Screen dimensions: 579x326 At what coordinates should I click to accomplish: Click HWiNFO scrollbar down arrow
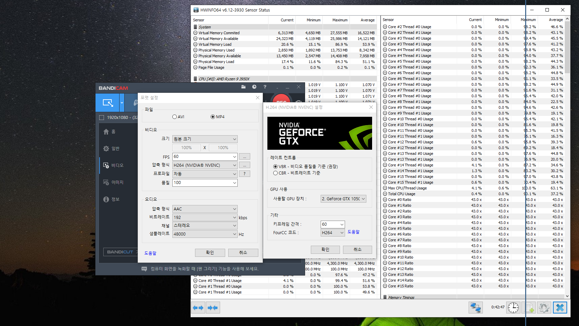pos(567,296)
